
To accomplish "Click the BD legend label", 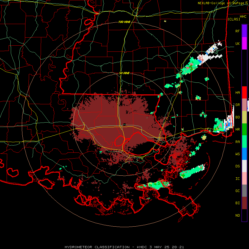I will point(237,117).
